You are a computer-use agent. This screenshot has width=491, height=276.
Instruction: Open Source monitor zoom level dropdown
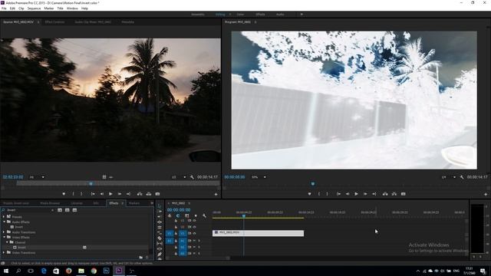(37, 177)
